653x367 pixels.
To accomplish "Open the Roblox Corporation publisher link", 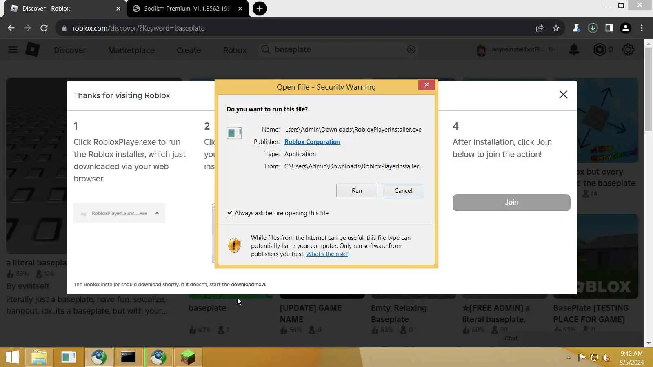I will click(312, 141).
